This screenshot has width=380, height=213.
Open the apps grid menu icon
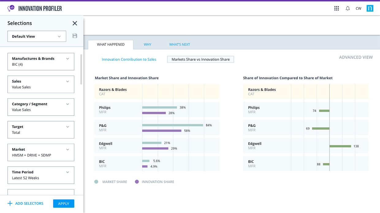click(336, 9)
